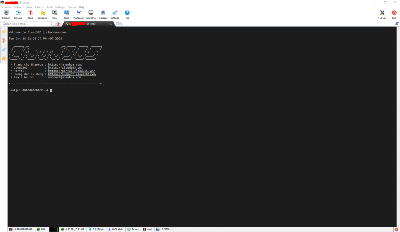Open the Sessions star sidebar tab
The image size is (400, 232).
click(4, 31)
